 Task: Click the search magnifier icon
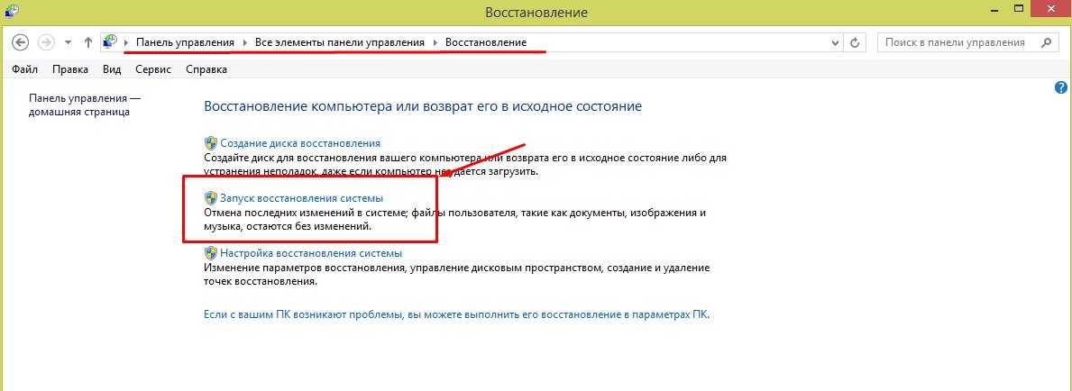tap(1046, 42)
